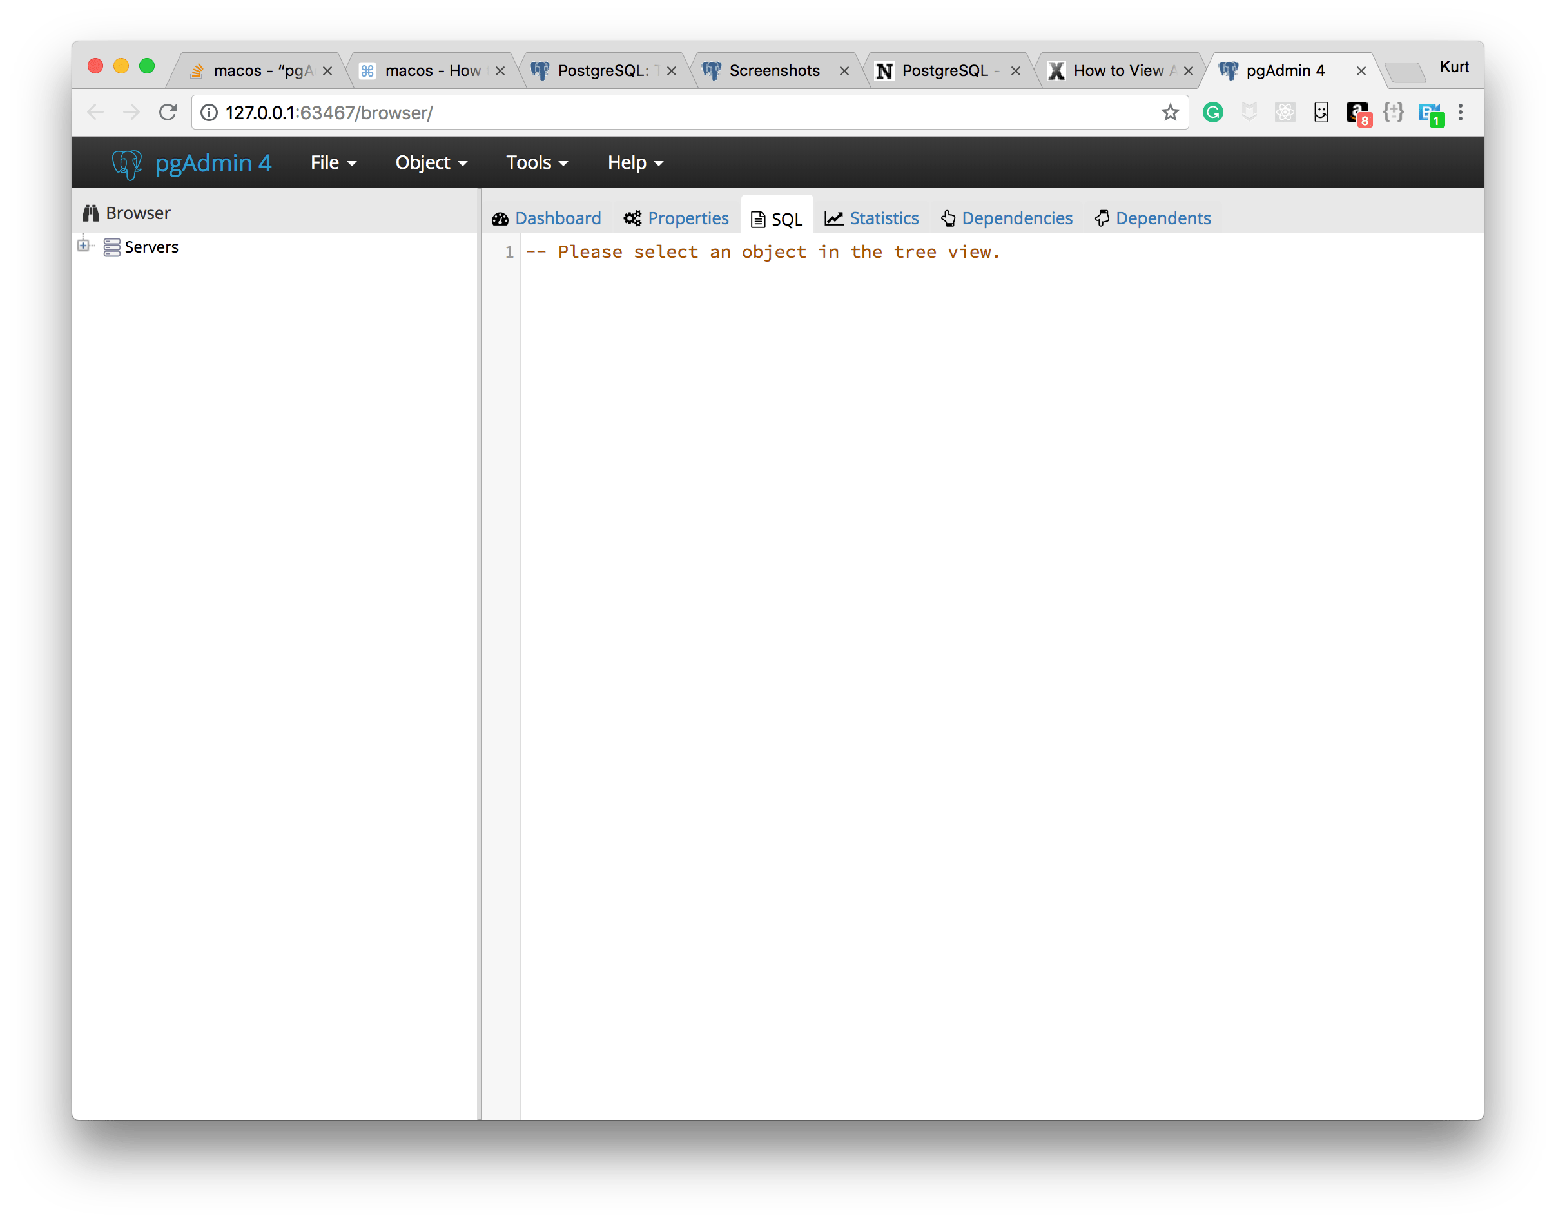
Task: Click the Statistics chart icon
Action: coord(834,218)
